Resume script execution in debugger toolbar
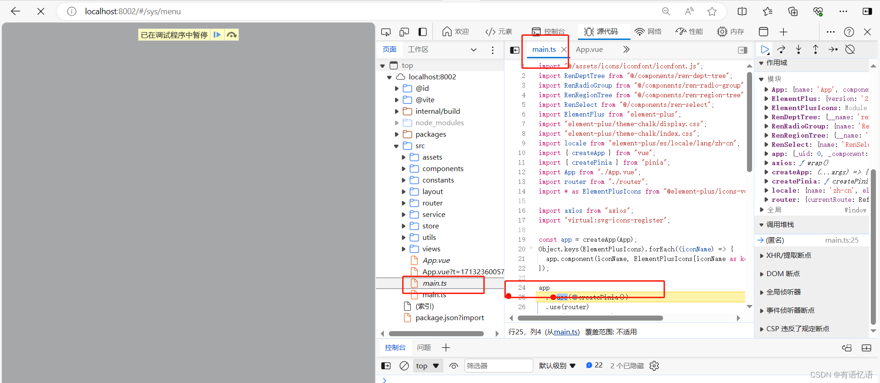Image resolution: width=880 pixels, height=383 pixels. click(x=764, y=50)
